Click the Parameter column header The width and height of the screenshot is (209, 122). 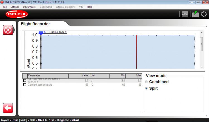pos(47,76)
